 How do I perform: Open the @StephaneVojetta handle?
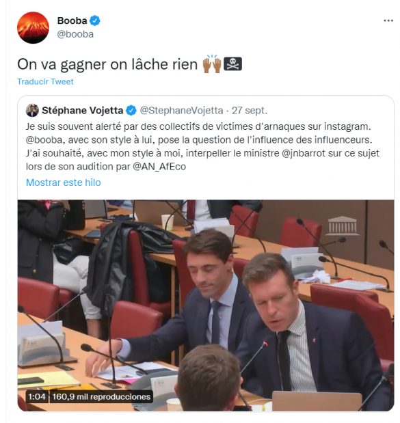pos(181,111)
